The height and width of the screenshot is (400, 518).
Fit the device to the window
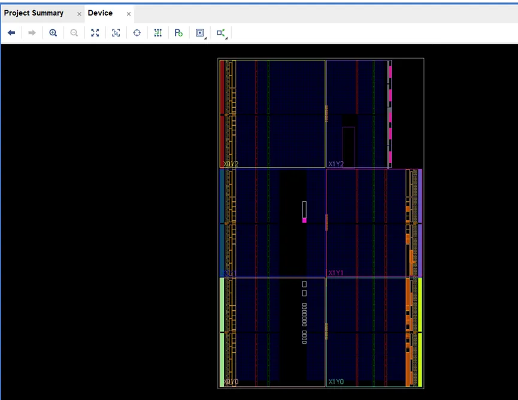coord(95,33)
